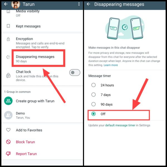
Task: Tap the bookmark icon for Kept messages
Action: pyautogui.click(x=8, y=26)
